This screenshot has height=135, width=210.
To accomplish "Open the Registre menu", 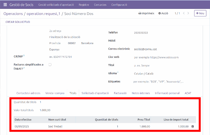I will point(84,5).
